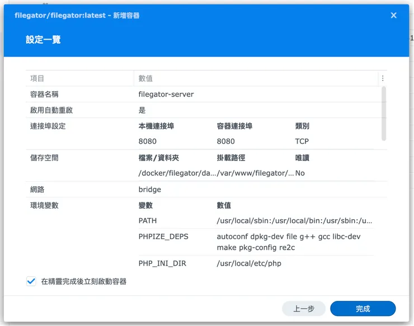
Task: Click the 啟用自動重啟 row label
Action: coord(51,110)
